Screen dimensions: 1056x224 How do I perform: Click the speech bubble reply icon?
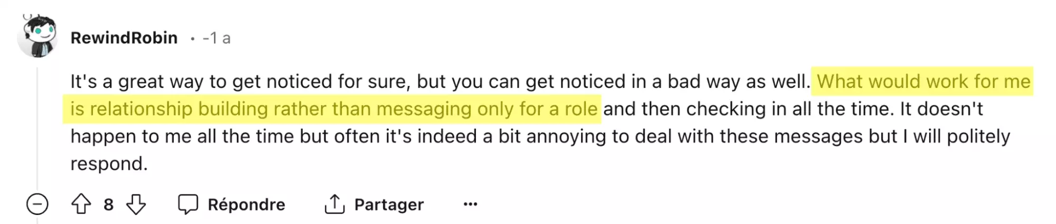tap(188, 204)
